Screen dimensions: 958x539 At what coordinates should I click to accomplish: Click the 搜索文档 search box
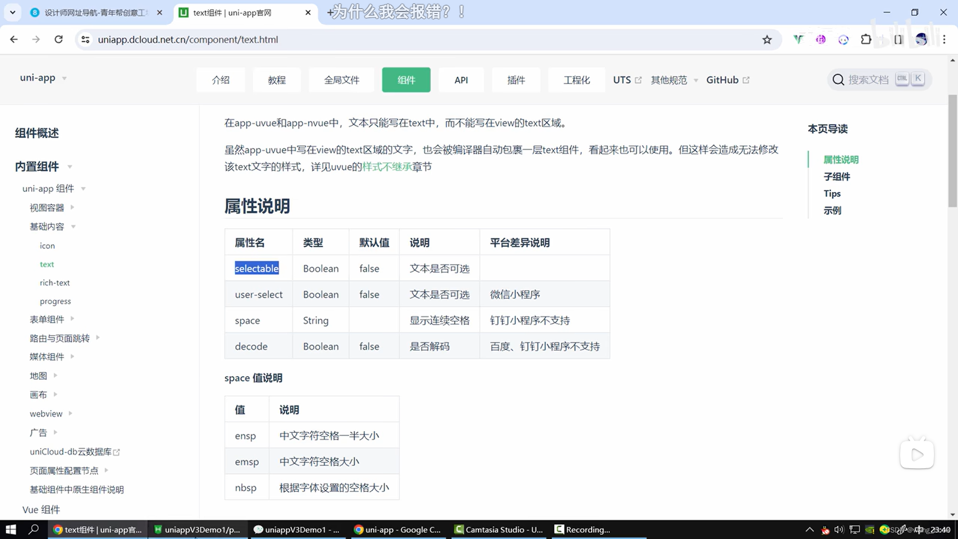(879, 79)
